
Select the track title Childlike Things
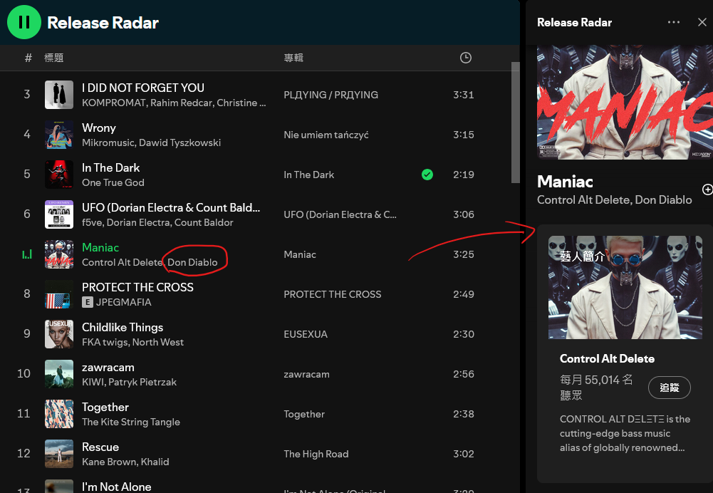(123, 328)
